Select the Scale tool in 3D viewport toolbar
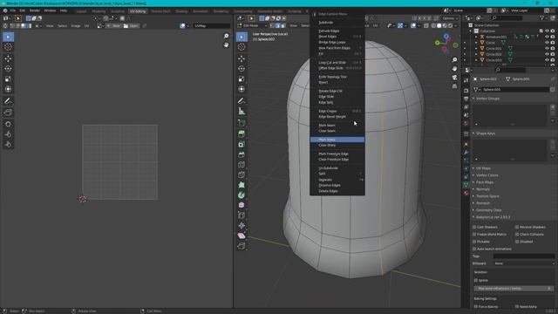This screenshot has width=558, height=314. coord(242,79)
